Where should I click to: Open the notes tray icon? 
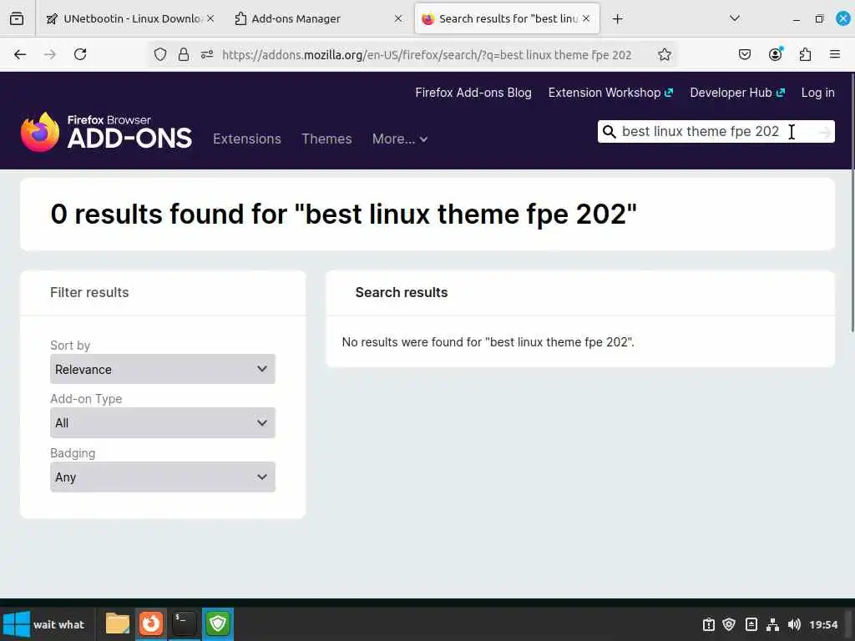[751, 624]
